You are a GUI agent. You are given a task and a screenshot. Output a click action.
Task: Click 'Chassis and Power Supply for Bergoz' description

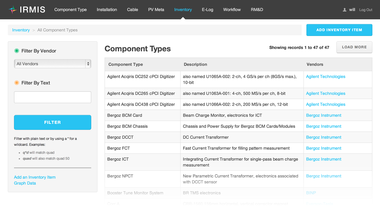pyautogui.click(x=239, y=126)
